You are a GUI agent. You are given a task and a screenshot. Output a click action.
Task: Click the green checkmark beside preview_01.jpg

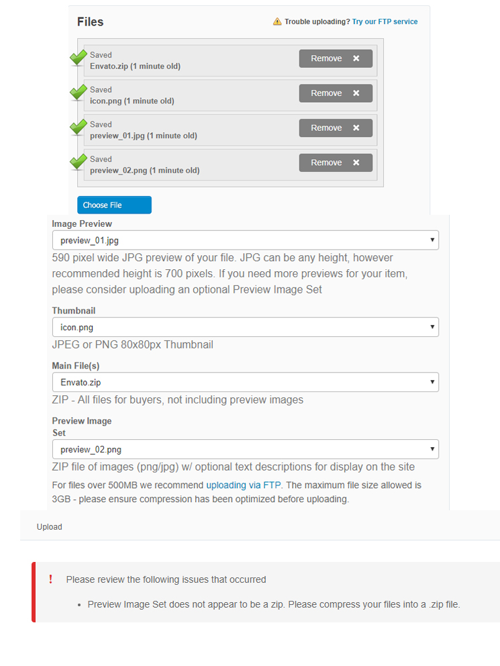[x=78, y=128]
